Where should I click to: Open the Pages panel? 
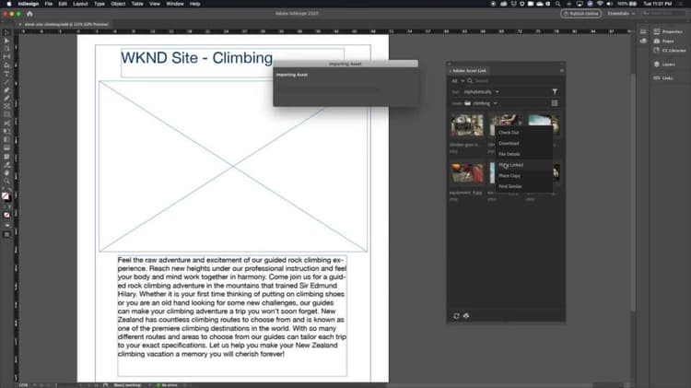pos(664,41)
